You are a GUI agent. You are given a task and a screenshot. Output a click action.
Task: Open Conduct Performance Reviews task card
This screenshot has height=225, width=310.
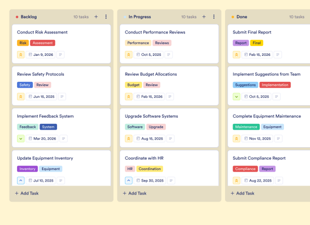tap(155, 32)
